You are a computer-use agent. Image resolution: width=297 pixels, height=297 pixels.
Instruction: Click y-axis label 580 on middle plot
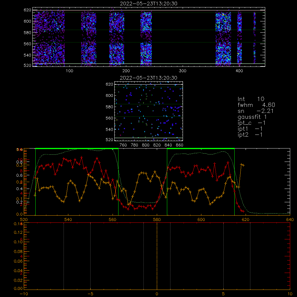(x=110, y=107)
